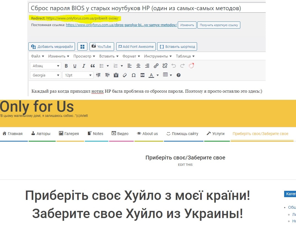Open the Галерея navigation link
Viewport: 296px width, 226px height.
(x=69, y=134)
